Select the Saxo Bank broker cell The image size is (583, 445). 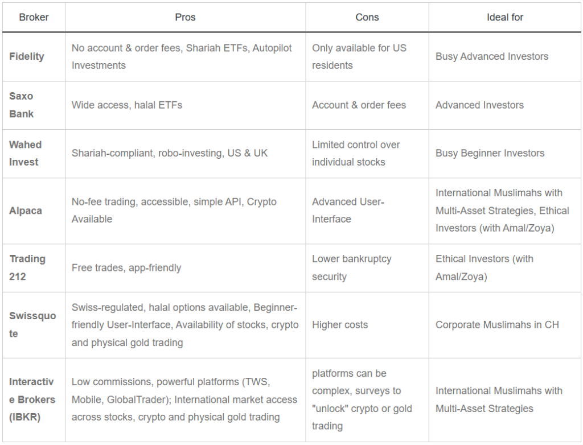click(34, 105)
